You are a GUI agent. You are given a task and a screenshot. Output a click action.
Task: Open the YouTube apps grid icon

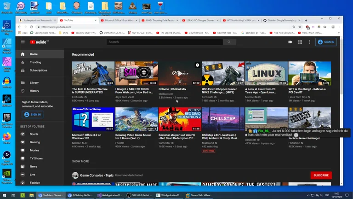(300, 42)
